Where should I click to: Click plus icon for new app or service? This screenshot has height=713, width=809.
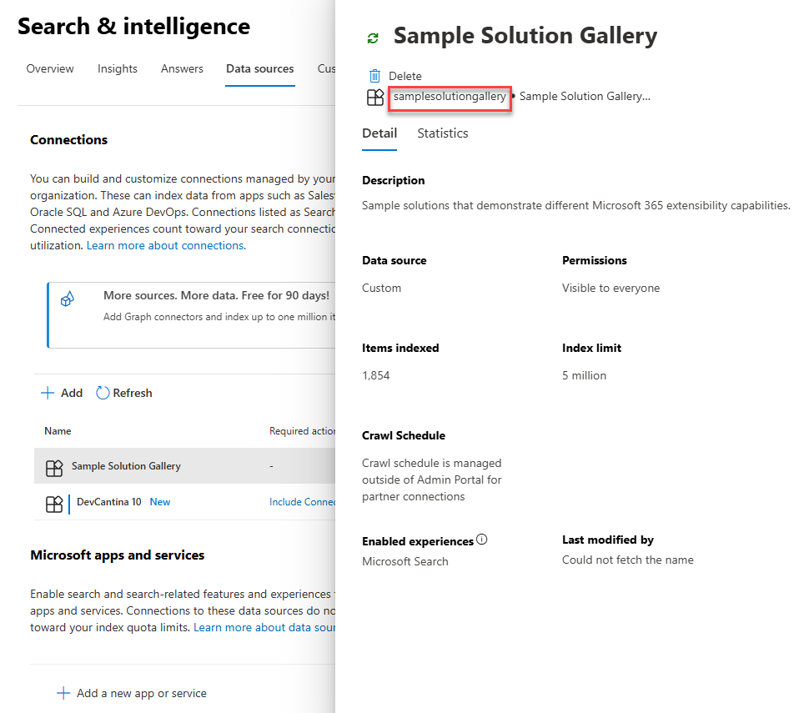(63, 693)
